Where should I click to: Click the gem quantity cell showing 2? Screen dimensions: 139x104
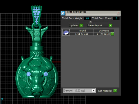click(x=97, y=34)
